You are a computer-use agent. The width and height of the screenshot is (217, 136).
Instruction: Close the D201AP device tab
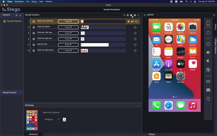[x=157, y=15]
